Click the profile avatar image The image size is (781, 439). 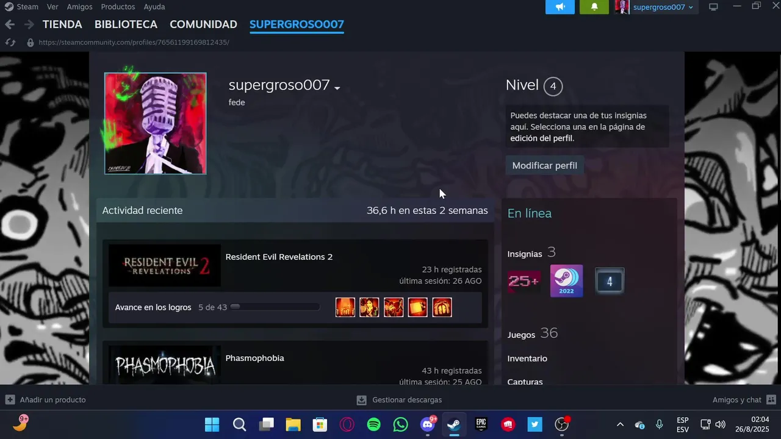pyautogui.click(x=155, y=123)
